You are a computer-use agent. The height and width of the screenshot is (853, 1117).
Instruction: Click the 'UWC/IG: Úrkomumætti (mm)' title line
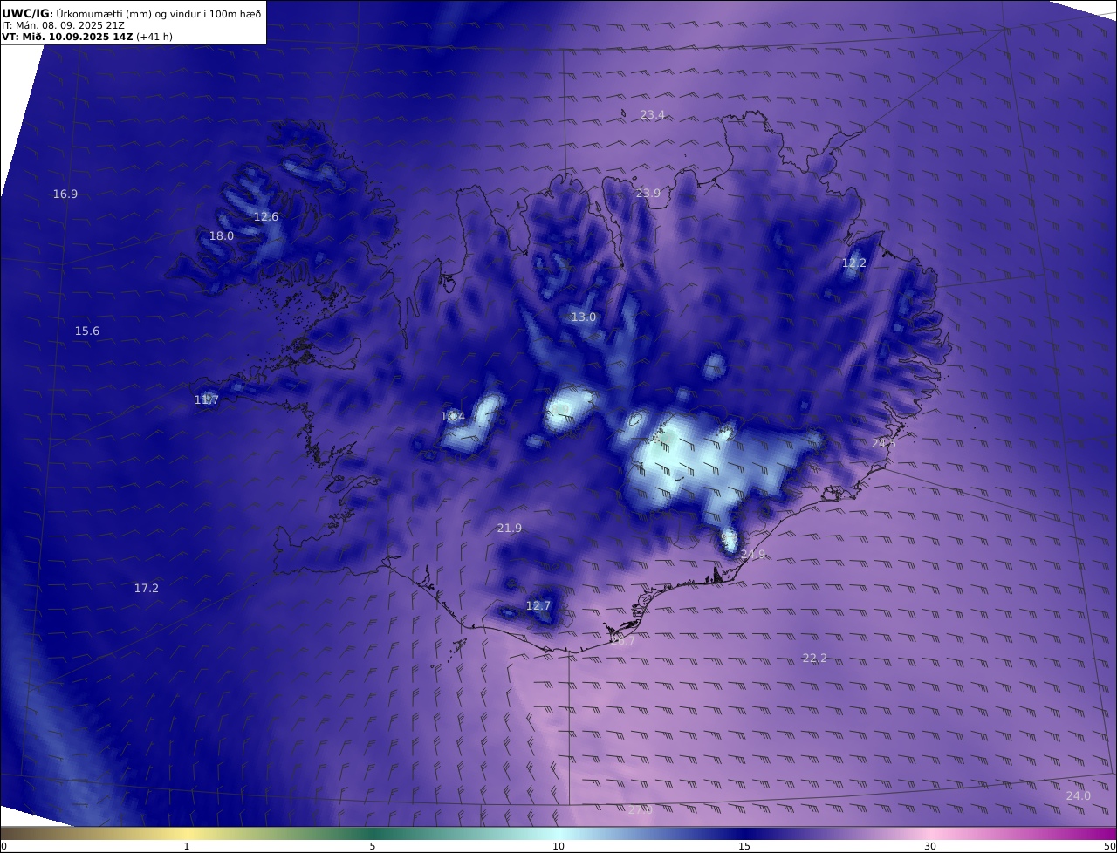[x=133, y=14]
